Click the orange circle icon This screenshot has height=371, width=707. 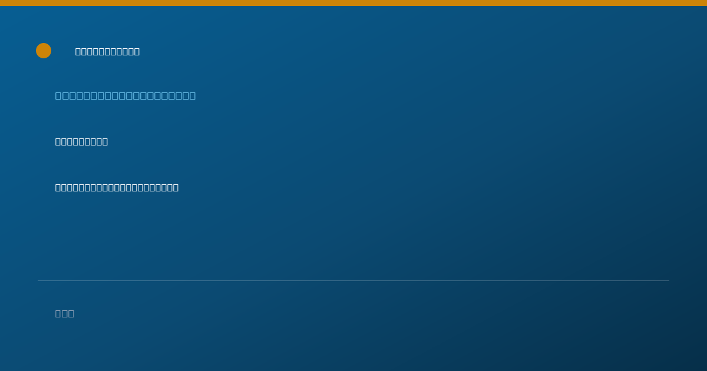[44, 51]
